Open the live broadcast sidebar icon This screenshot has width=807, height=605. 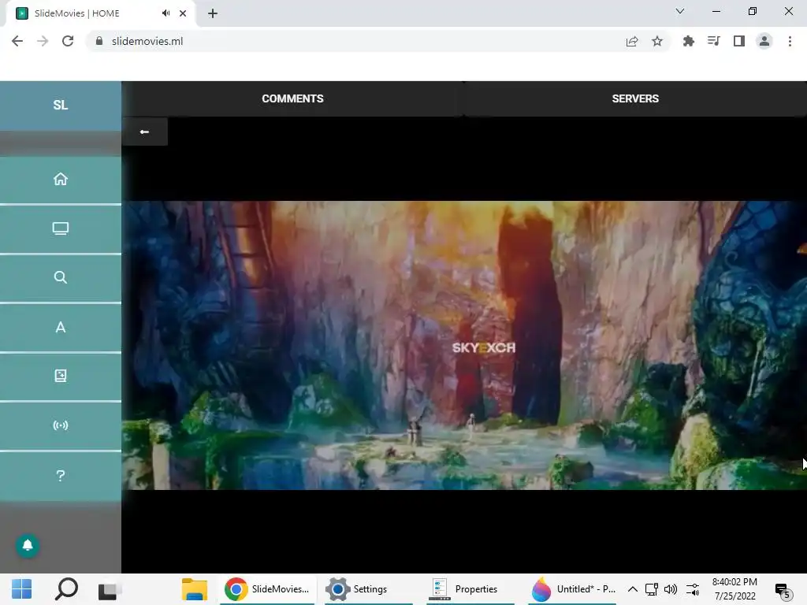pyautogui.click(x=60, y=425)
